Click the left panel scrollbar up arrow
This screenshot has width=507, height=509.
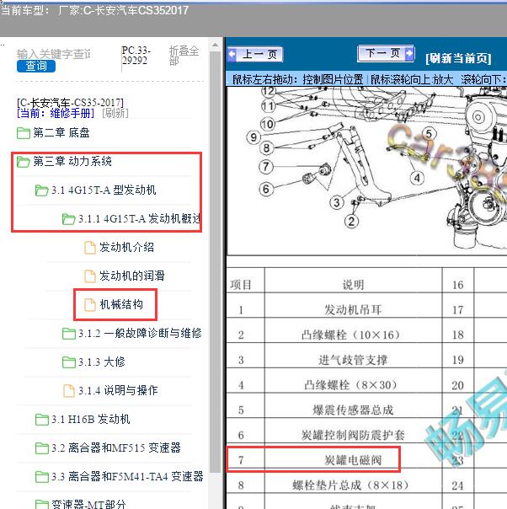point(215,46)
